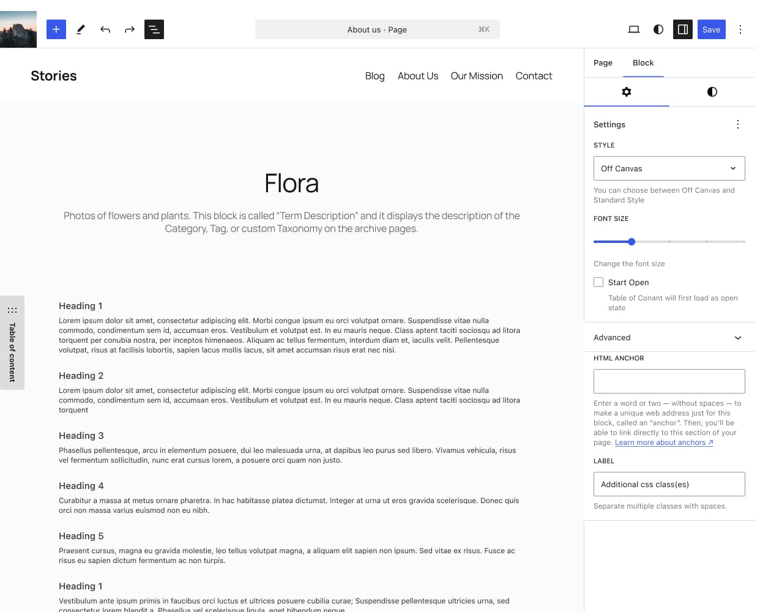Enable the Start Open checkbox
Image resolution: width=760 pixels, height=612 pixels.
click(598, 282)
